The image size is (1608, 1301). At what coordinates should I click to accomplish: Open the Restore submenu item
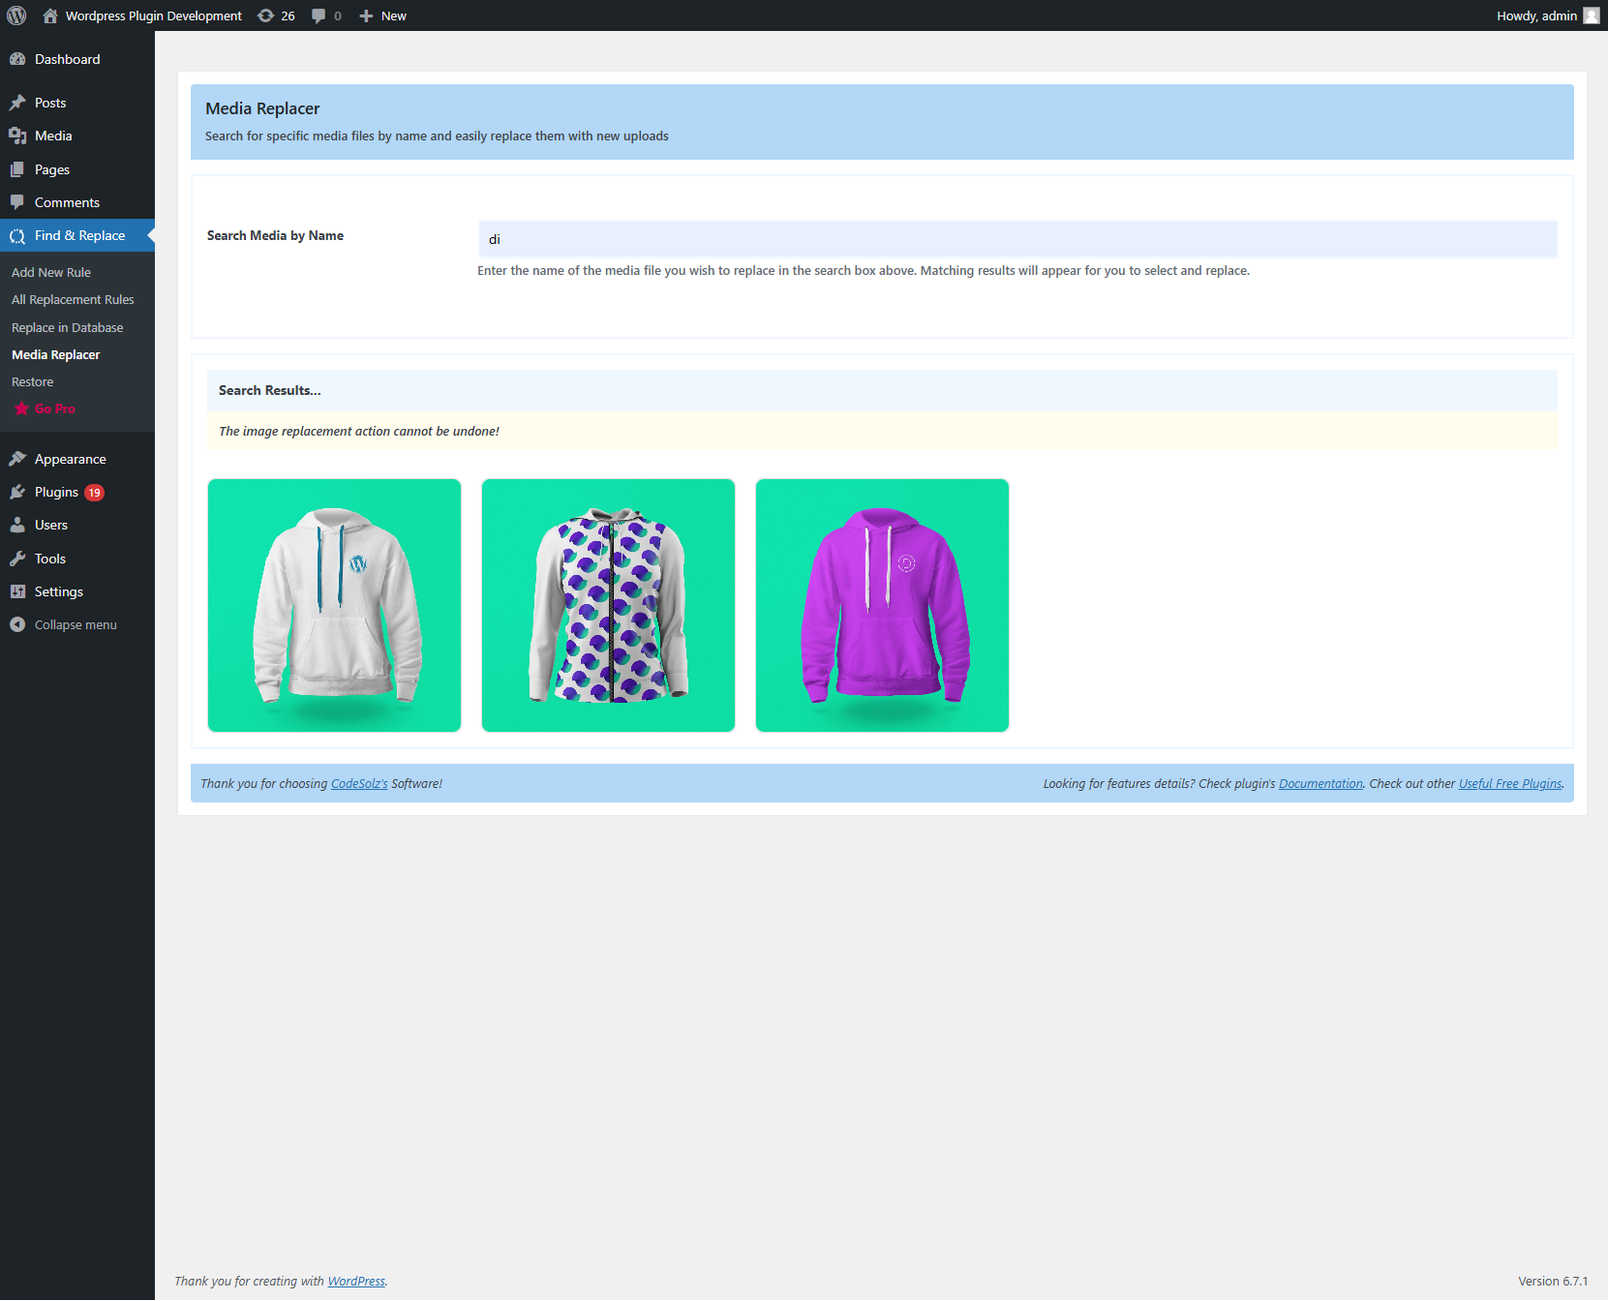pos(33,381)
